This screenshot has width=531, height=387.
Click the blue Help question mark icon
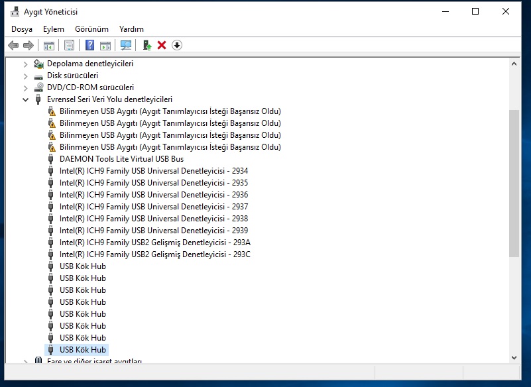tap(89, 45)
